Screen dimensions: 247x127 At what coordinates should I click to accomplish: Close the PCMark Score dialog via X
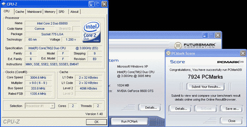tap(243, 53)
